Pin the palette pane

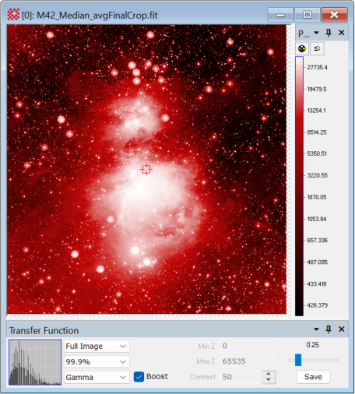[x=329, y=33]
